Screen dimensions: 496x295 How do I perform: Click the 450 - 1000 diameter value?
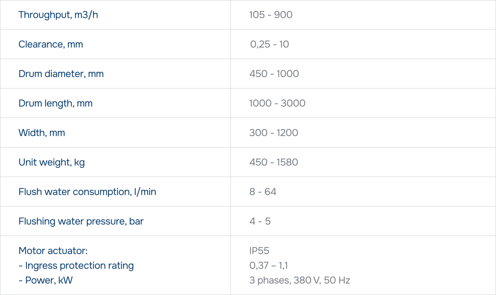pos(274,74)
